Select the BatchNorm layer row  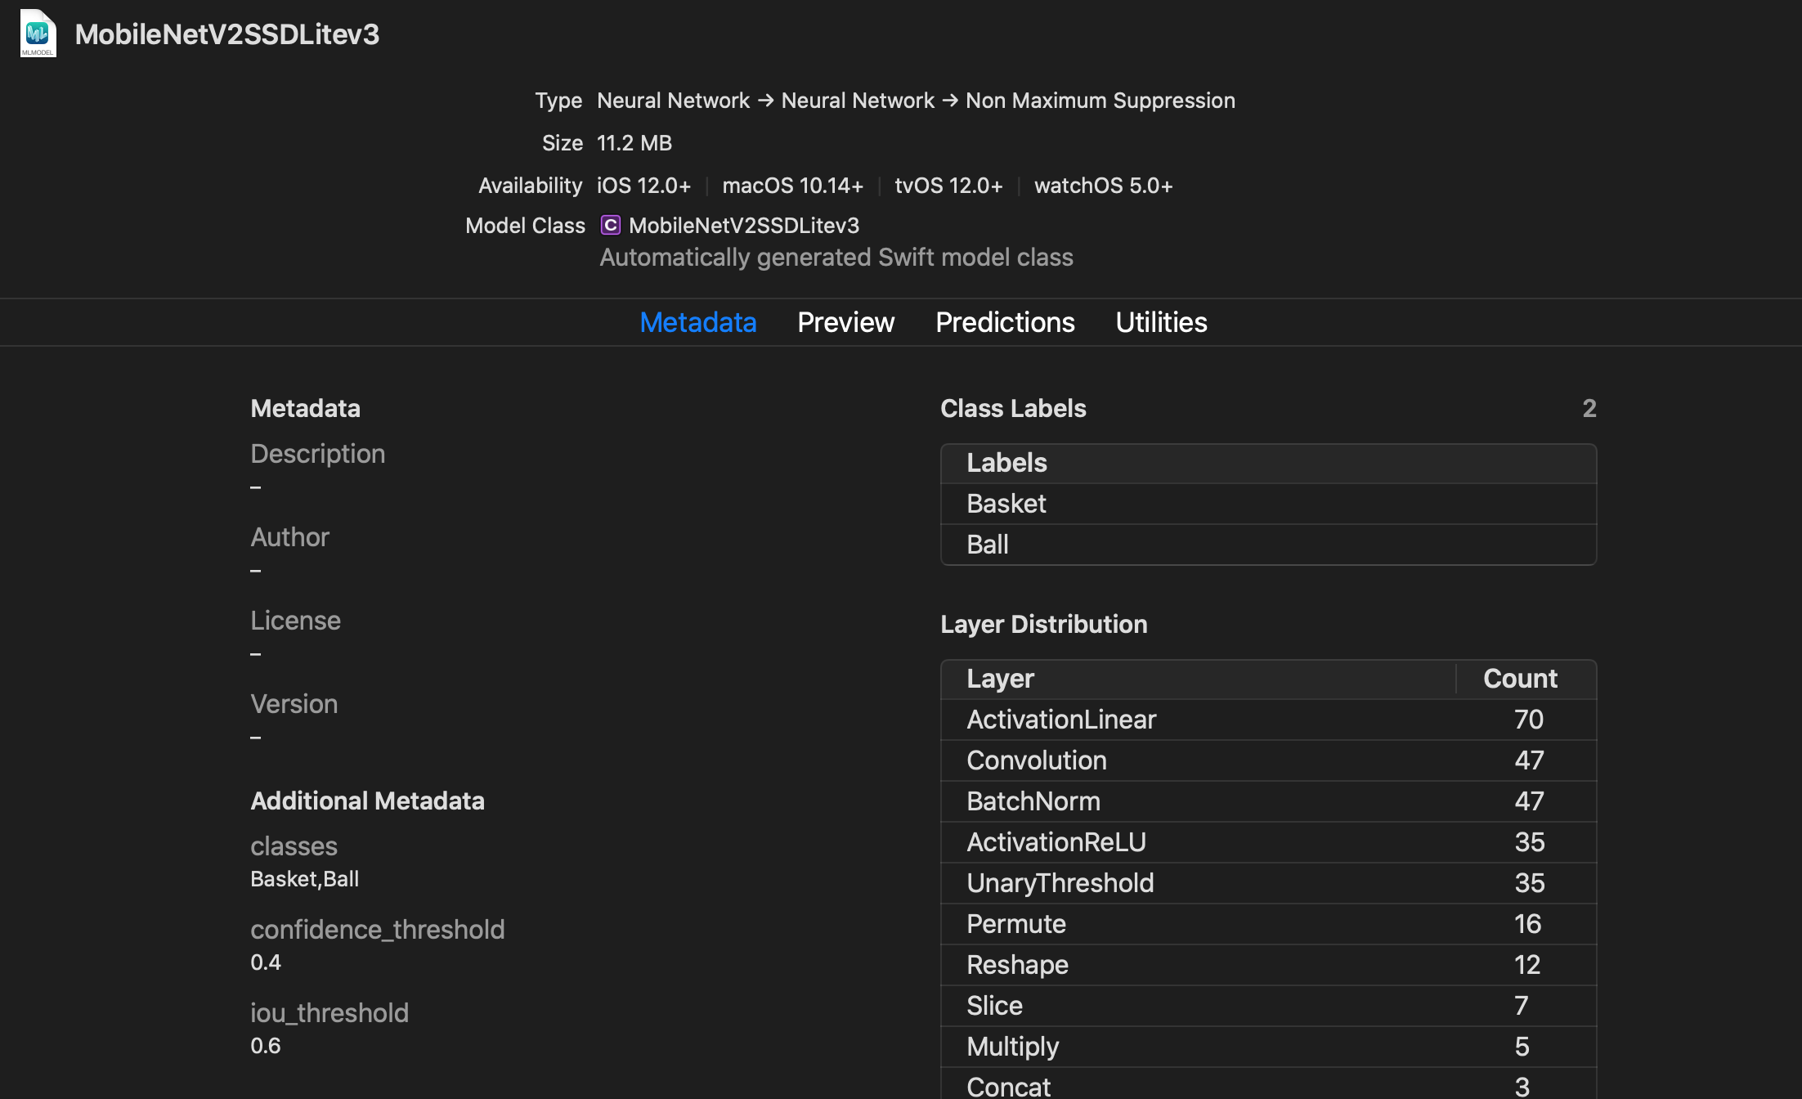pos(1033,801)
